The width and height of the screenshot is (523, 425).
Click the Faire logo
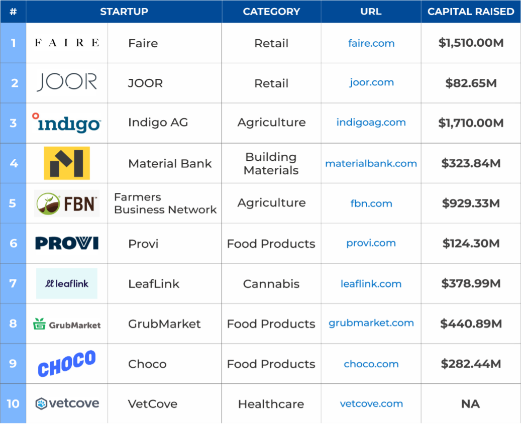[67, 43]
